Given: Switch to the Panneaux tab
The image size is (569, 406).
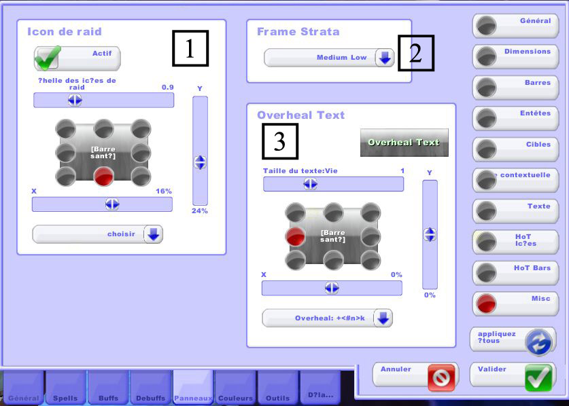Looking at the screenshot, I should click(x=193, y=388).
